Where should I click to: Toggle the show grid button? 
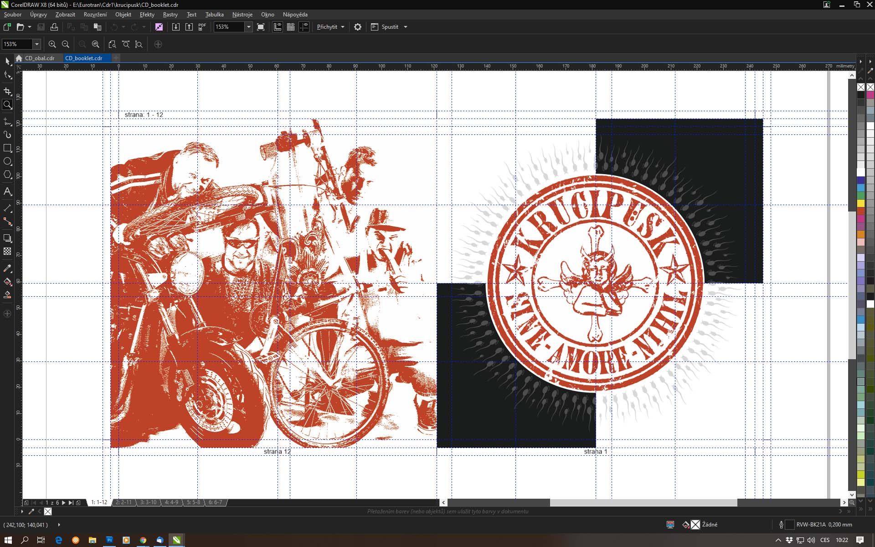point(291,27)
